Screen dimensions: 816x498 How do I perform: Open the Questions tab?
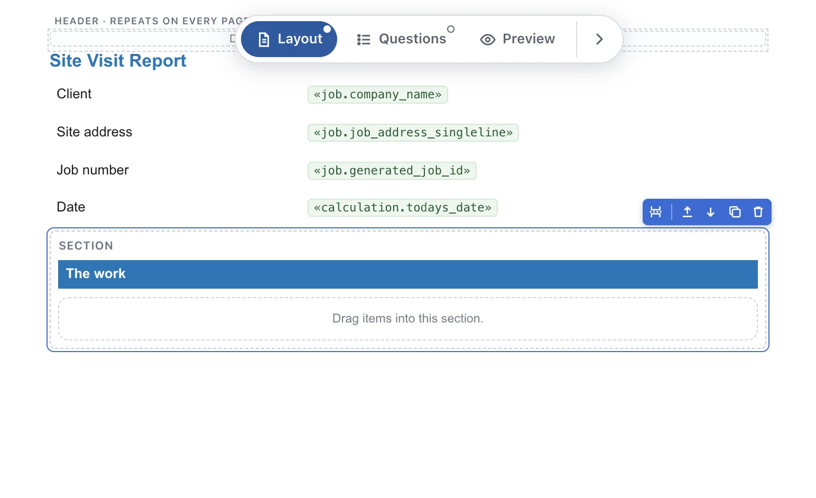pos(402,39)
